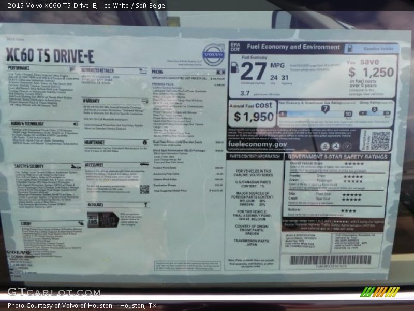This screenshot has height=311, width=414.
Task: Click the Warranty section header
Action: click(x=91, y=101)
